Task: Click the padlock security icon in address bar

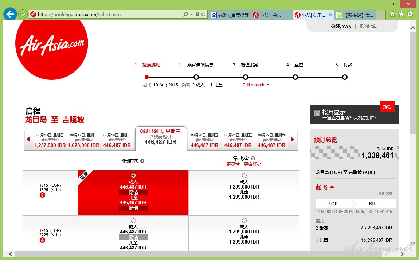Action: (197, 15)
